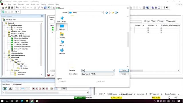The height and width of the screenshot is (103, 183).
Task: Click the Copy toolbar icon
Action: point(17,8)
